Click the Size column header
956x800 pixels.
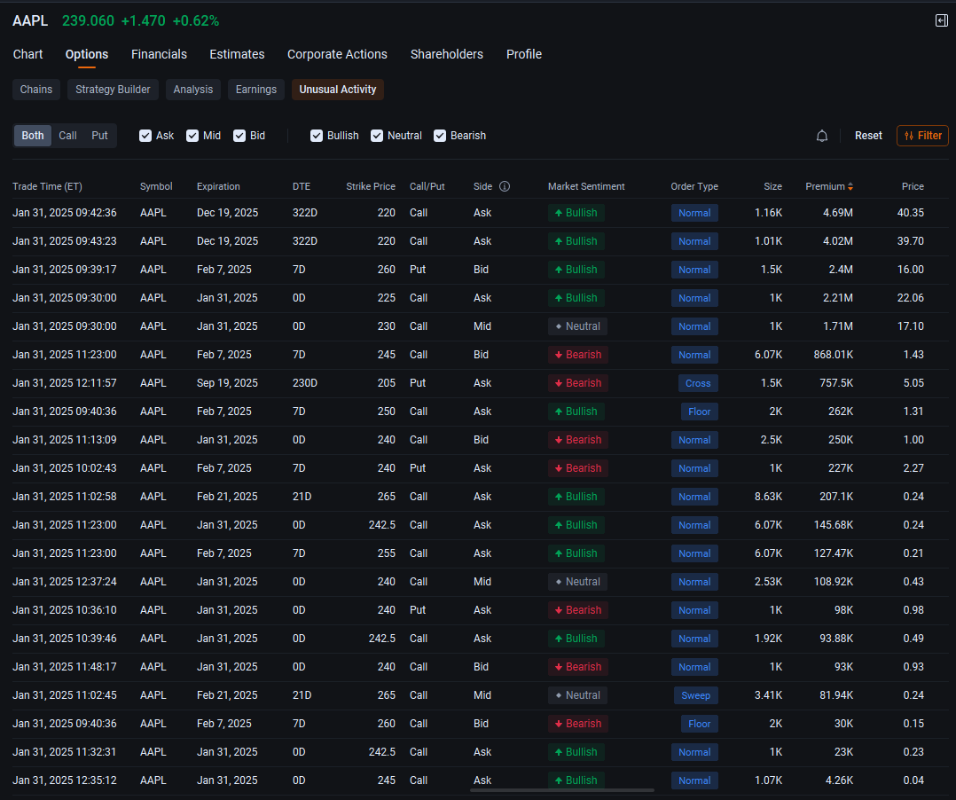coord(772,186)
